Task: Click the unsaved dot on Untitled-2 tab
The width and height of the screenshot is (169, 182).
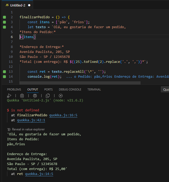Action: (29, 5)
